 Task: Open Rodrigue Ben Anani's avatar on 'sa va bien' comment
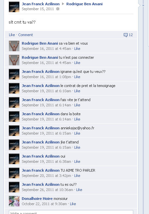tap(14, 46)
